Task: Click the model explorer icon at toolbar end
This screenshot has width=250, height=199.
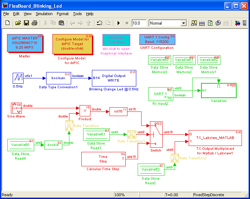Action: click(x=245, y=23)
